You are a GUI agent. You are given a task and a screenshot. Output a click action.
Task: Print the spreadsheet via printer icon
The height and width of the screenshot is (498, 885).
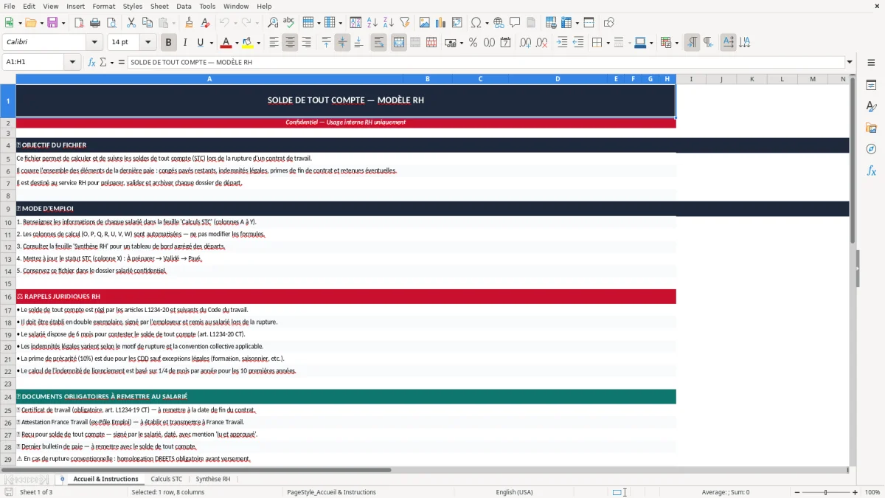[94, 23]
